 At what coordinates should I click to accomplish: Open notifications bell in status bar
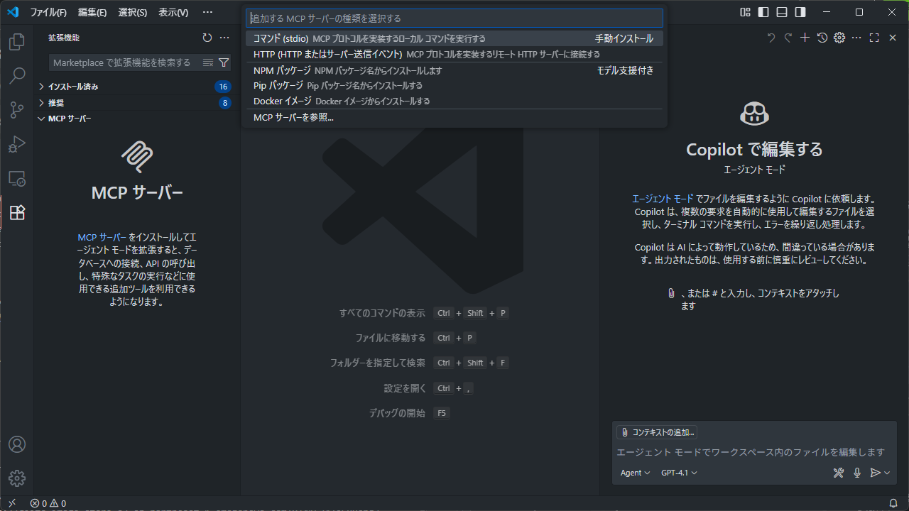pyautogui.click(x=893, y=503)
